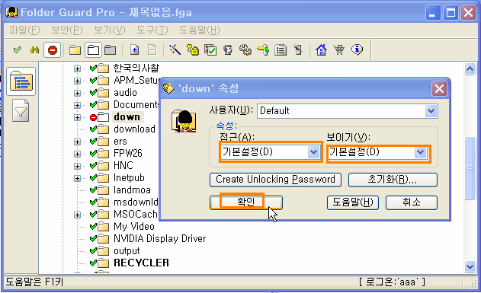Expand the APM_Setup folder node
The image size is (481, 293).
coord(77,81)
